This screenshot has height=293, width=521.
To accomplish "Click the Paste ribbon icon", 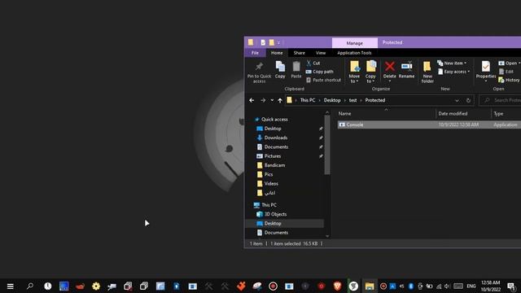I will 296,70.
